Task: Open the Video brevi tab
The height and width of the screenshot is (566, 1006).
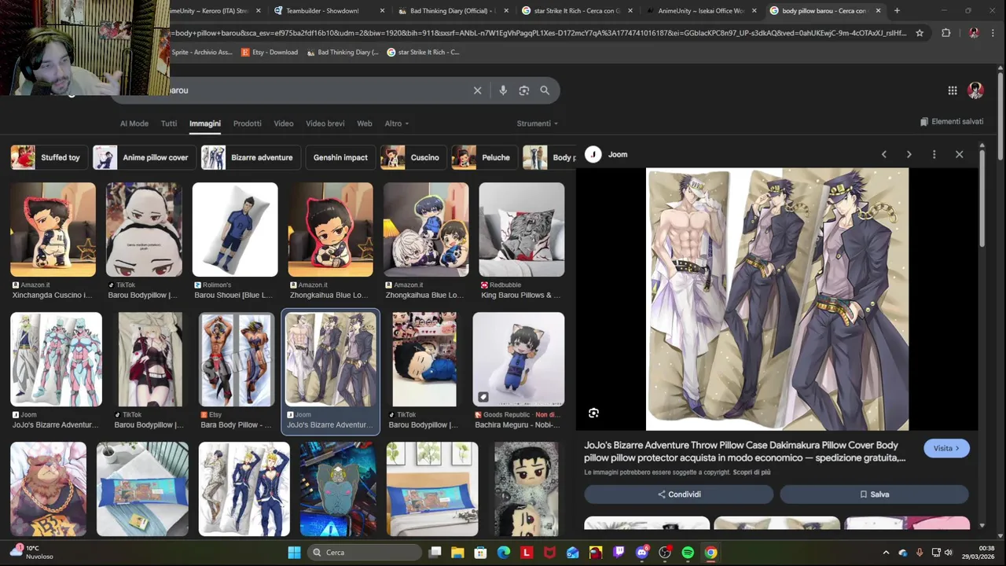Action: (x=325, y=123)
